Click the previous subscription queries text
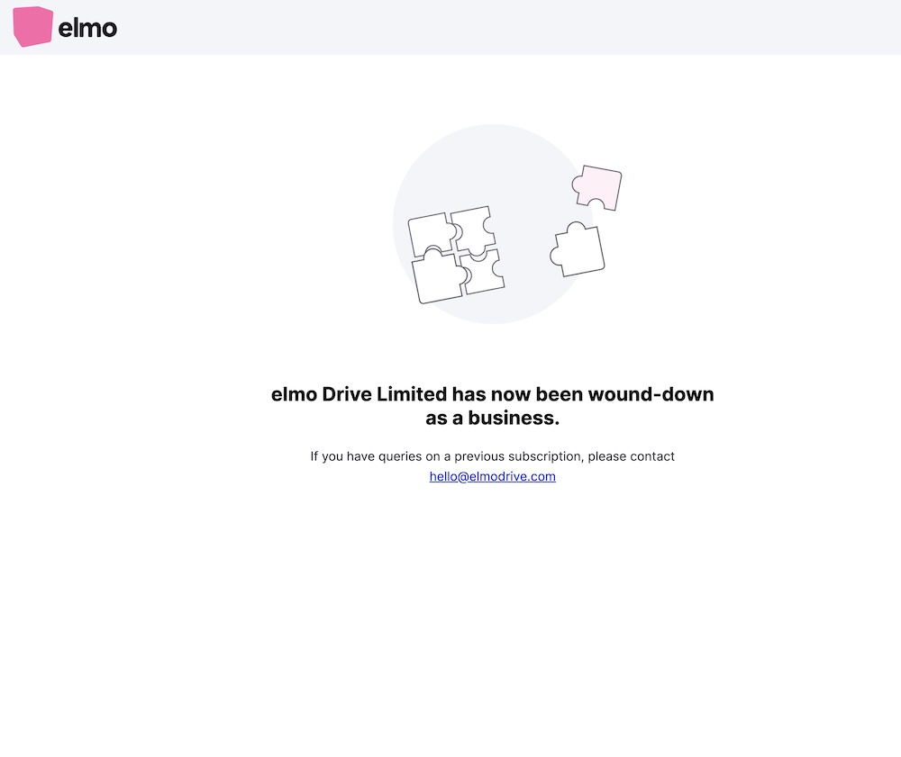901x757 pixels. tap(493, 456)
